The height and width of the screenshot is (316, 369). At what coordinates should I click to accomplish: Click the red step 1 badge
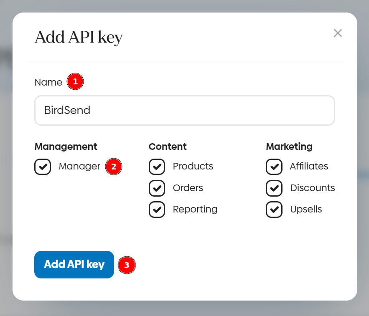tap(75, 81)
